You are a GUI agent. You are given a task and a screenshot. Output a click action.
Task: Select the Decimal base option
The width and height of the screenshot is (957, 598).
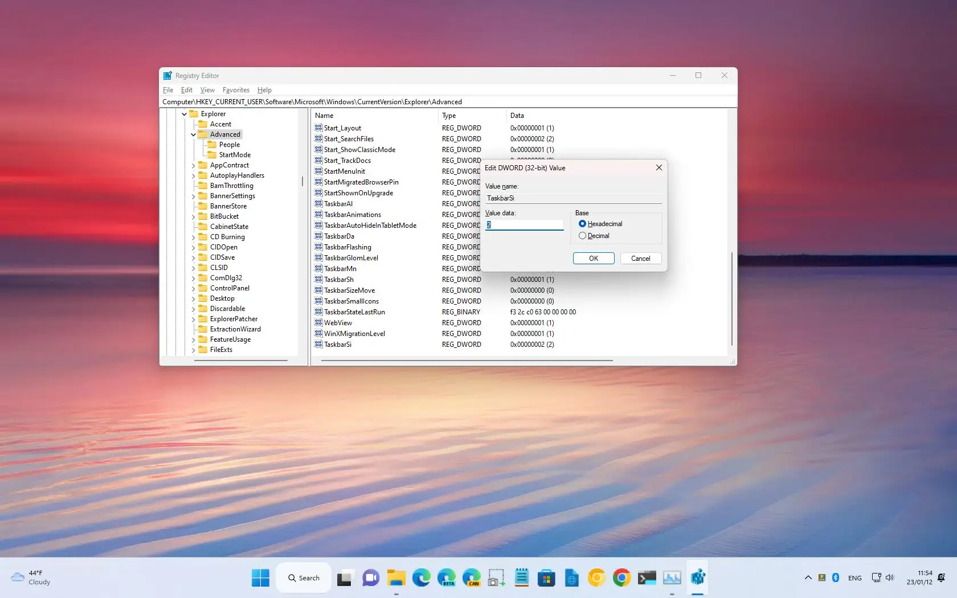coord(582,236)
